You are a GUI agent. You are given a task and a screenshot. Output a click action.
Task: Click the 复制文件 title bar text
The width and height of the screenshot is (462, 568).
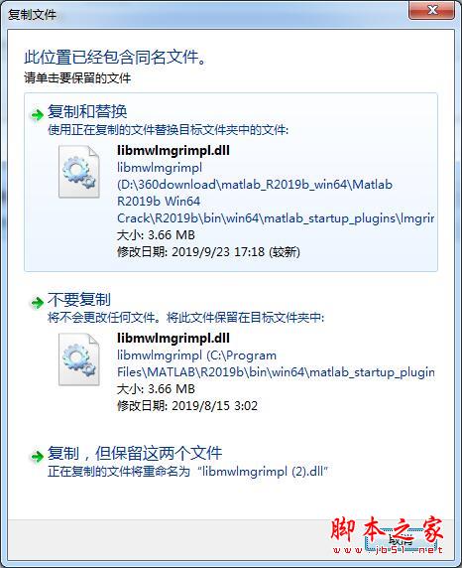click(32, 15)
